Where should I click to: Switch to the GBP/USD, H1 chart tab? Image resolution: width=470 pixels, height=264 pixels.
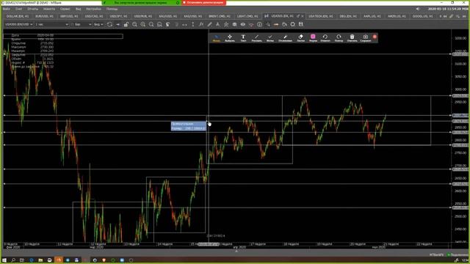[69, 16]
